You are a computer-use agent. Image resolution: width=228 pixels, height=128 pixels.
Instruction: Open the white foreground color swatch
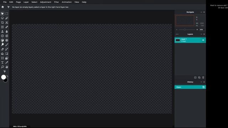coord(4,77)
